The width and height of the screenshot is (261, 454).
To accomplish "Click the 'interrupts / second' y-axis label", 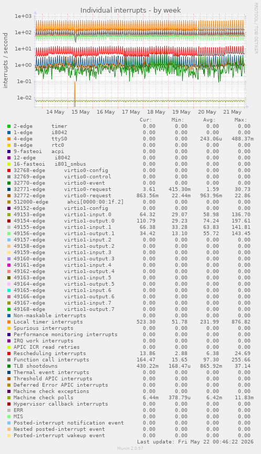I will 5,60.
